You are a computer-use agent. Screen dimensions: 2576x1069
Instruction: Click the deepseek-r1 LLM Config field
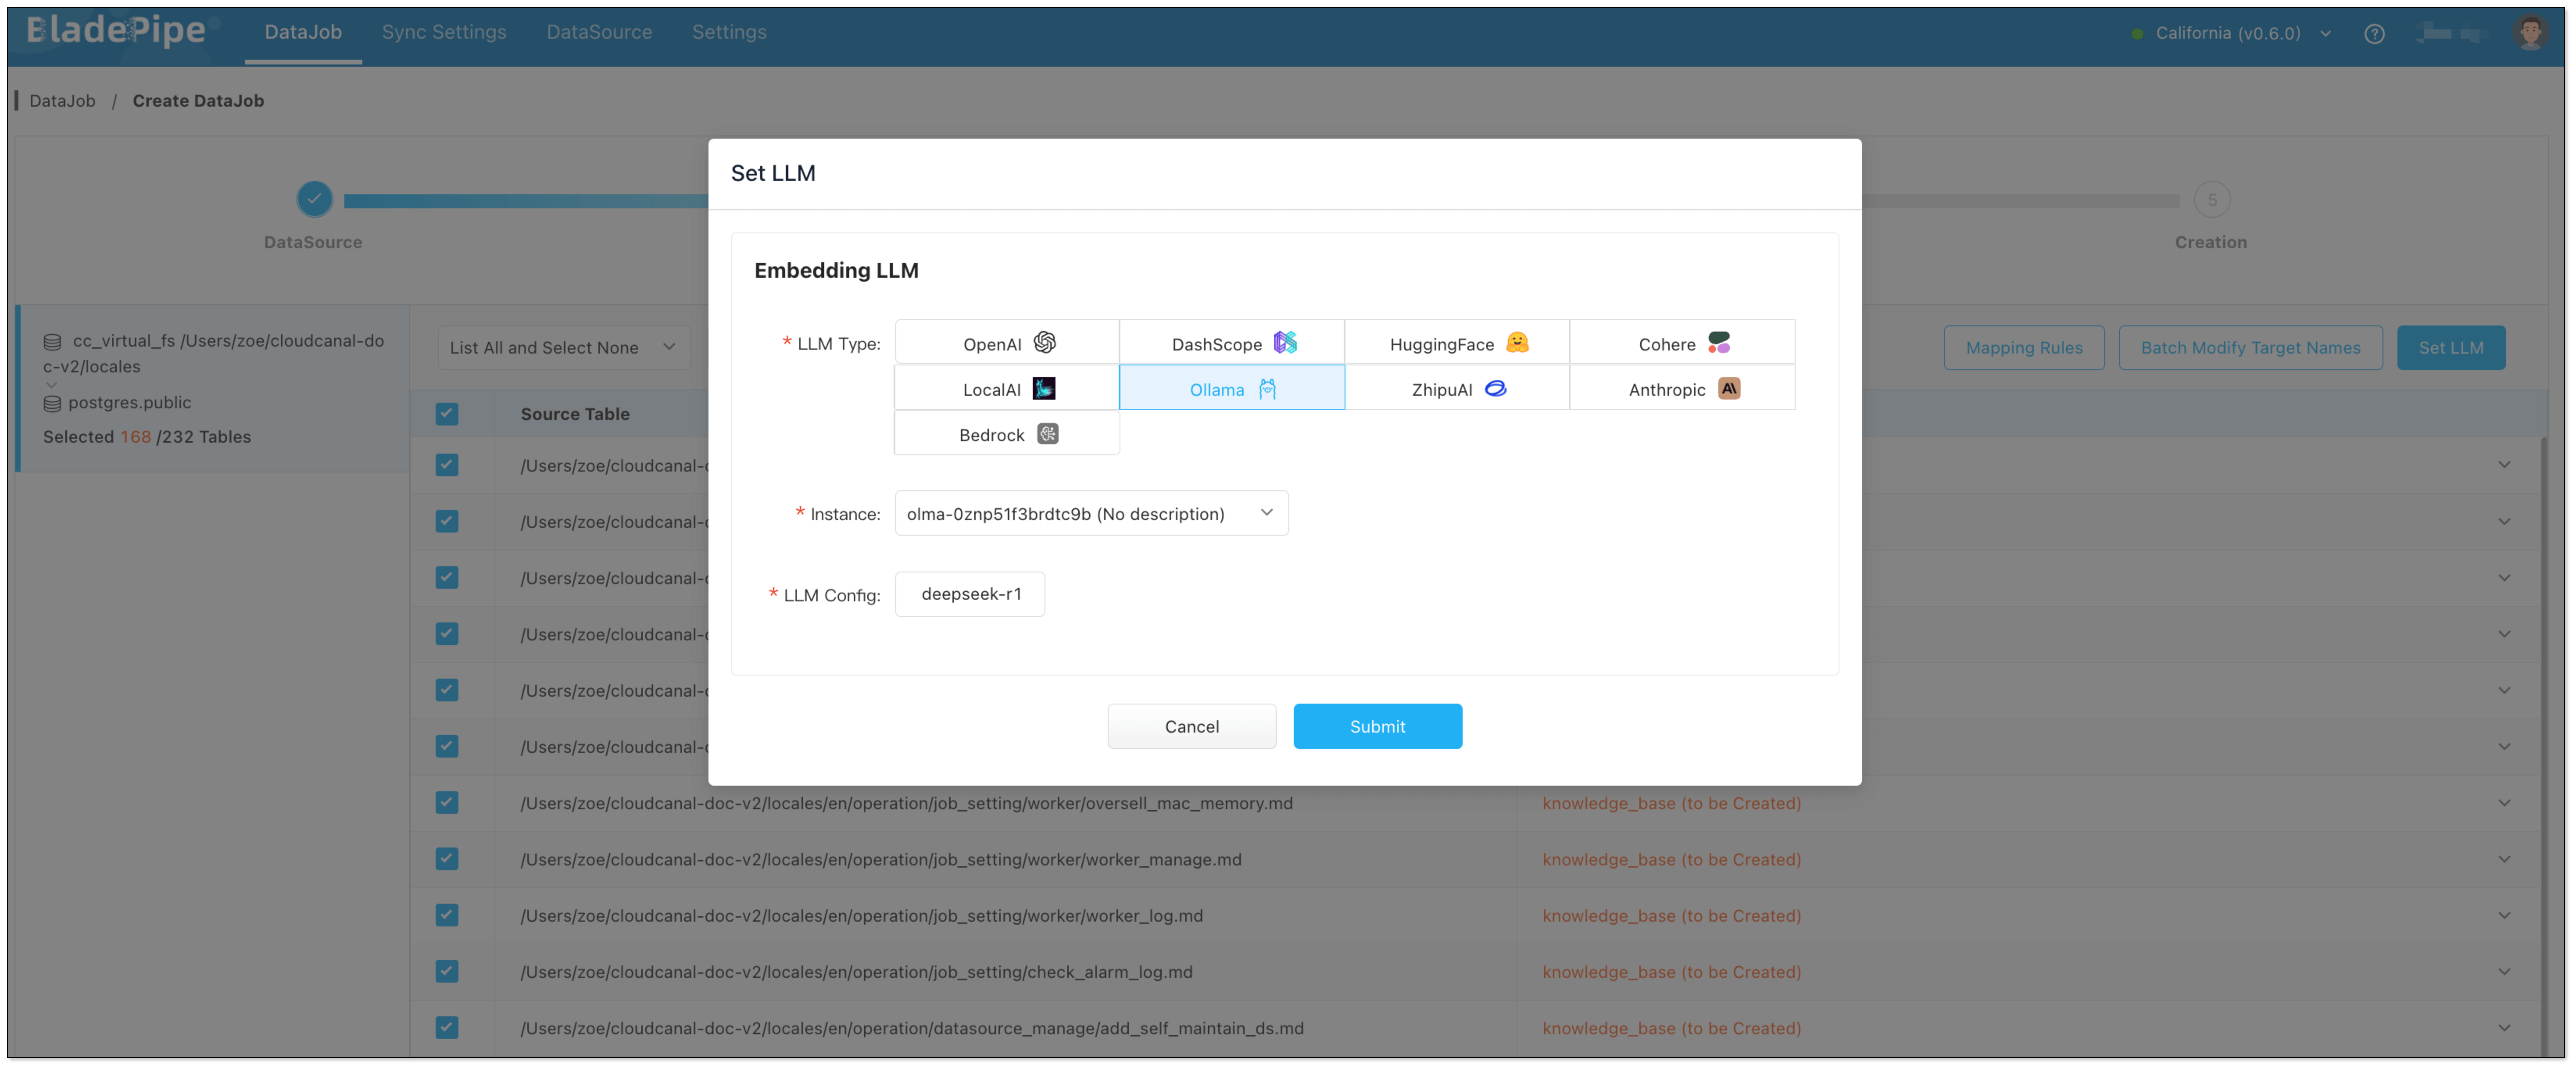(x=969, y=594)
